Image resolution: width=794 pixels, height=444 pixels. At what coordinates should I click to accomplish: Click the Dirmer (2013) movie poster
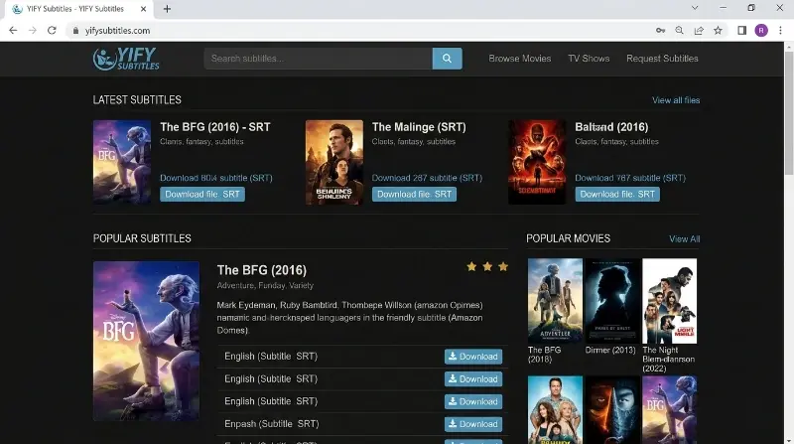coord(612,301)
